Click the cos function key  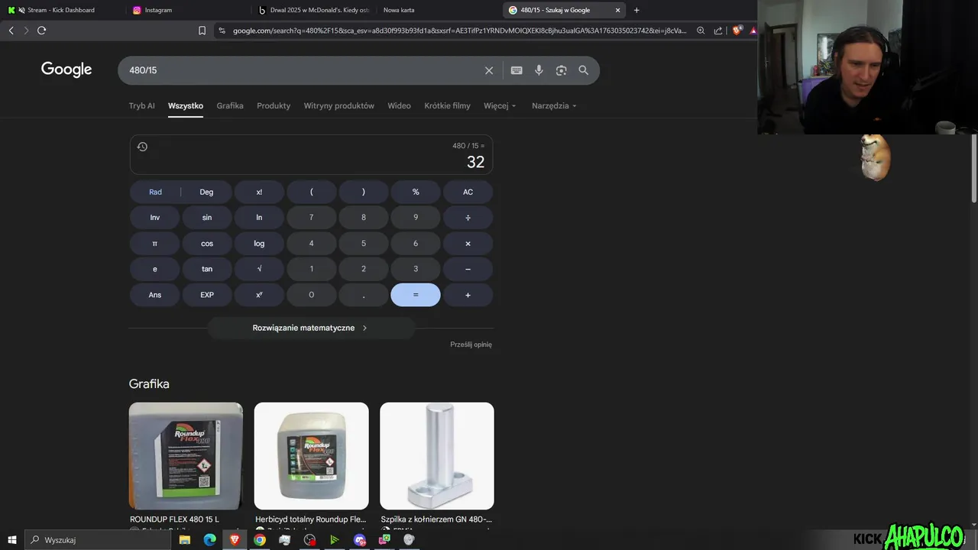[x=206, y=244]
